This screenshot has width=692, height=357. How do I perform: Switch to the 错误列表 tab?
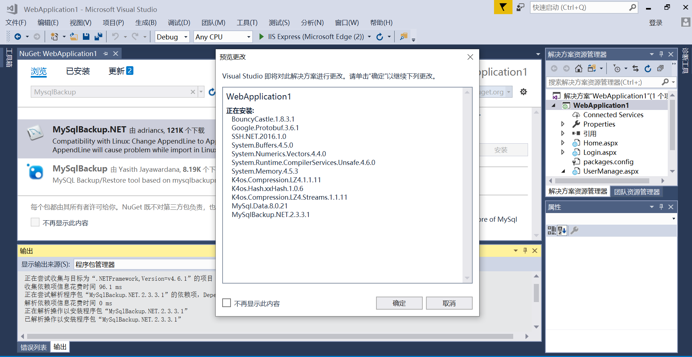34,347
